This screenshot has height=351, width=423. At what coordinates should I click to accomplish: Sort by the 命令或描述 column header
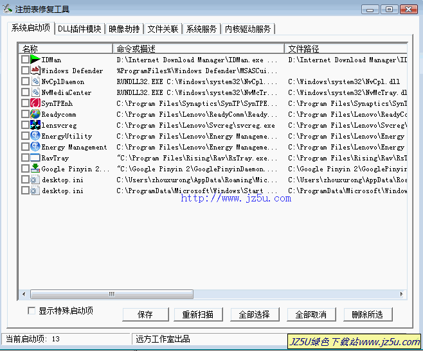click(x=199, y=49)
